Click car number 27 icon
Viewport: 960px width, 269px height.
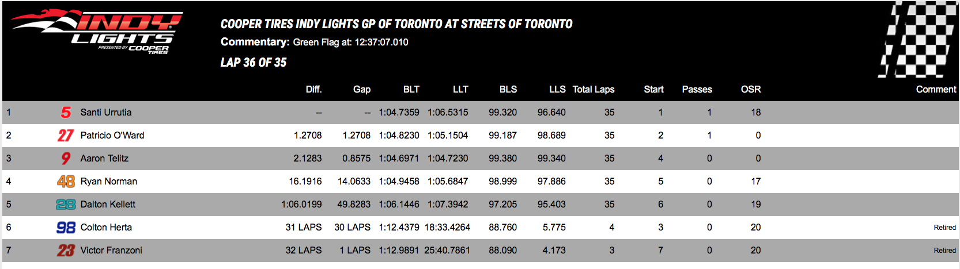[66, 136]
